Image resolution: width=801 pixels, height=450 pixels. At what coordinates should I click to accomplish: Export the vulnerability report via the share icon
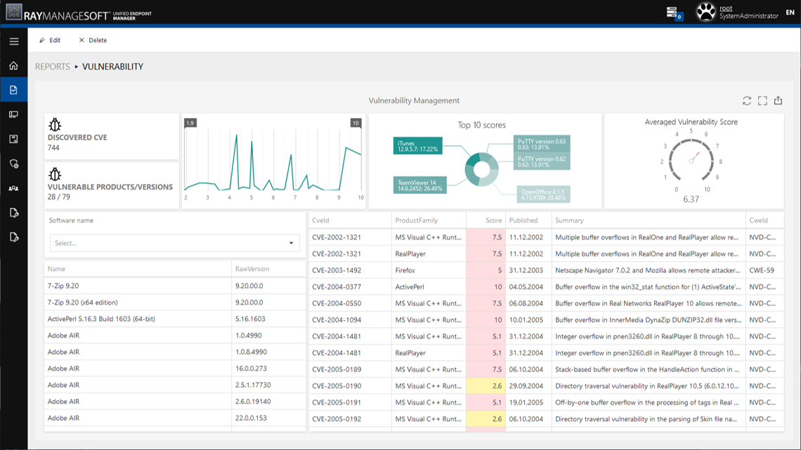pyautogui.click(x=778, y=100)
